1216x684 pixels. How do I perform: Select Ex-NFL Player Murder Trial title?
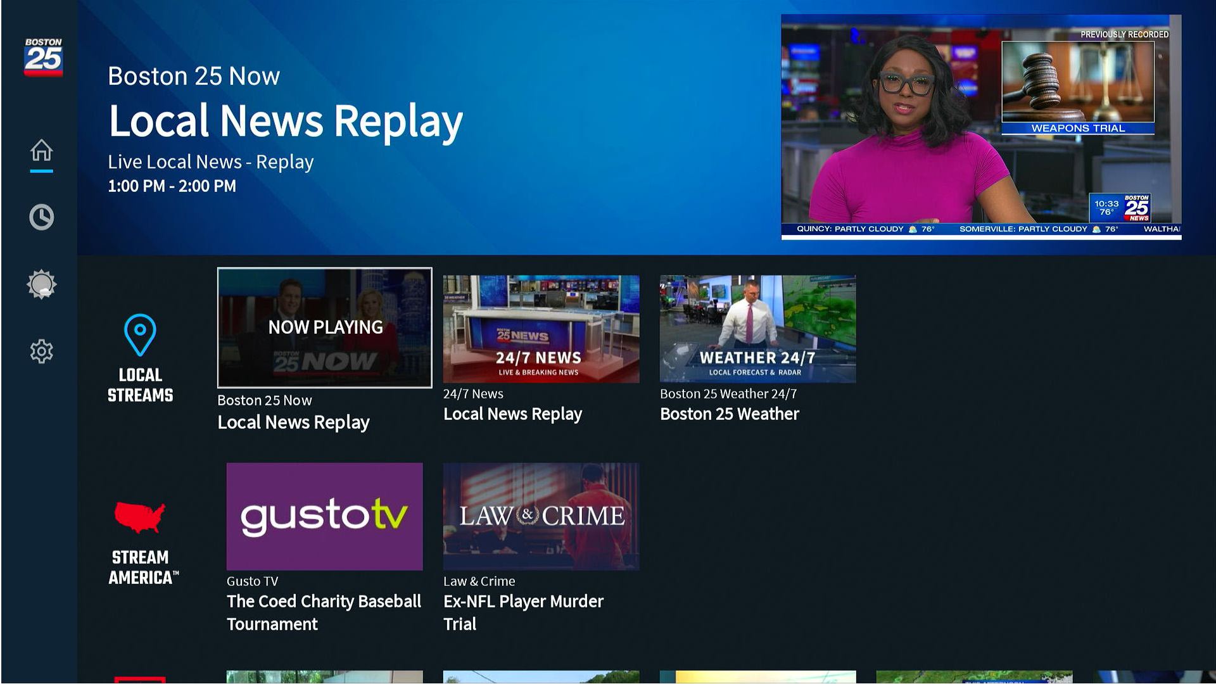point(523,612)
